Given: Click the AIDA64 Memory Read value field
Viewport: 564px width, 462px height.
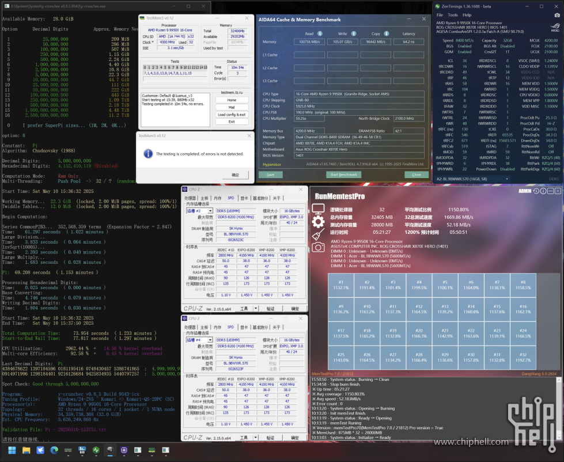Looking at the screenshot, I should [x=309, y=41].
